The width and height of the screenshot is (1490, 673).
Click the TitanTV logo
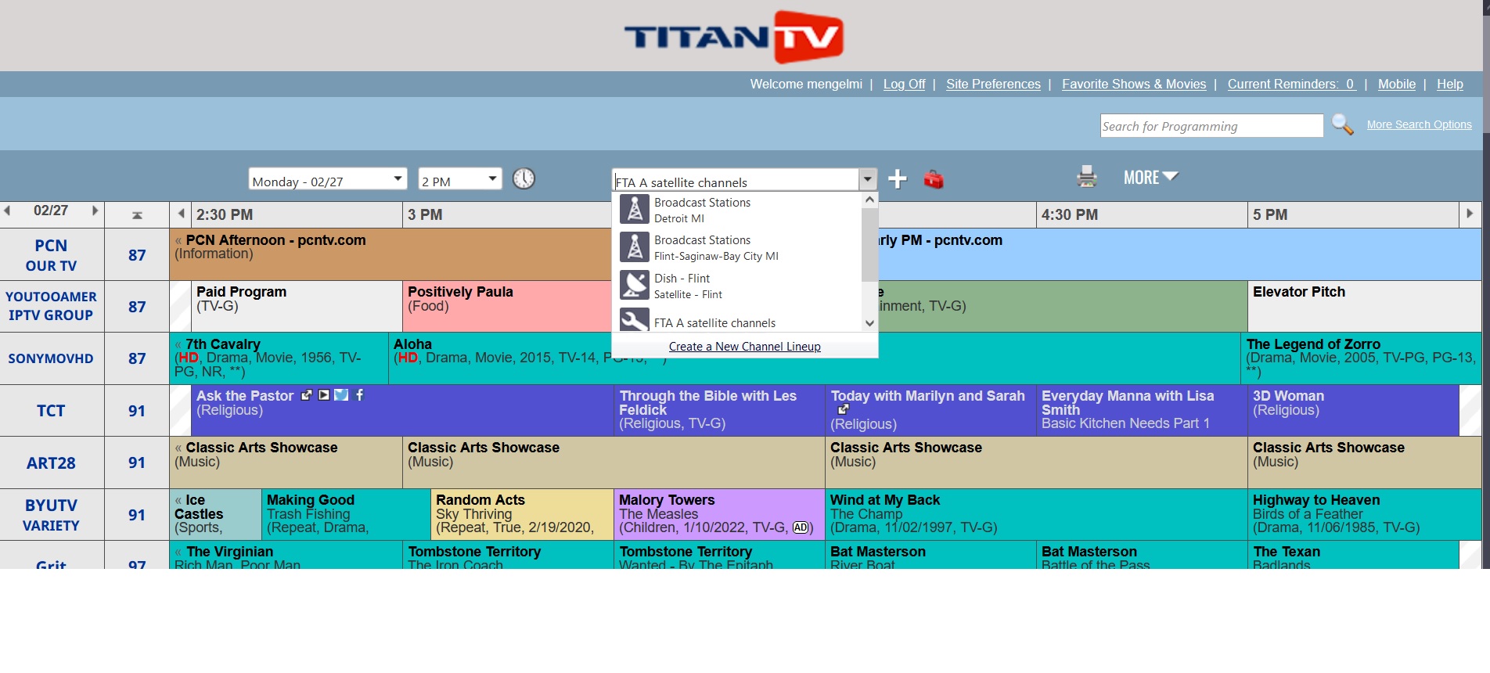(733, 36)
